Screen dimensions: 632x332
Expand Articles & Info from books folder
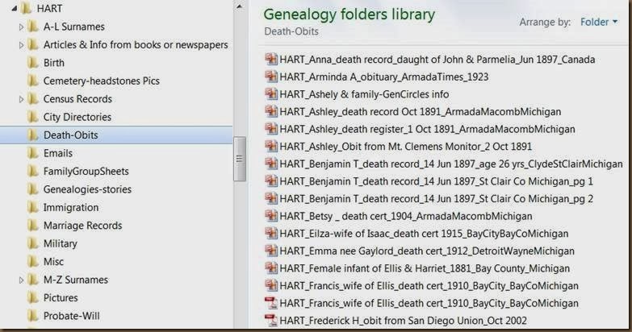[x=21, y=45]
